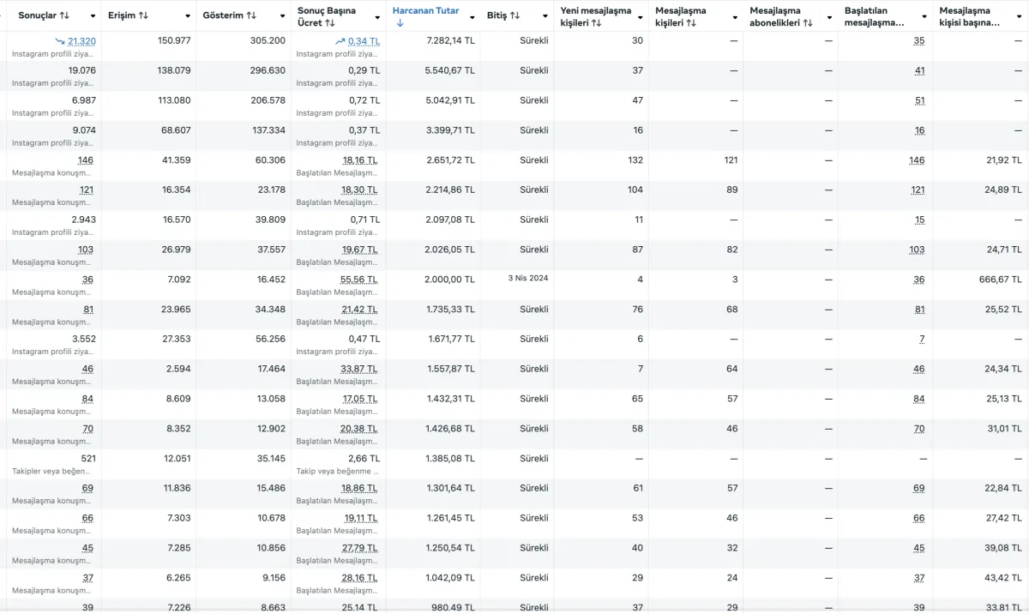Click the sort arrows icon beside Gösterim header

251,15
